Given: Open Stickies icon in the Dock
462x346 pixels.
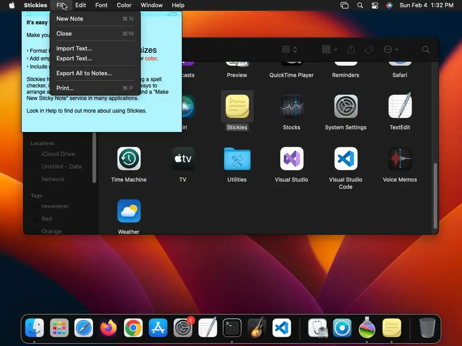Looking at the screenshot, I should tap(392, 328).
